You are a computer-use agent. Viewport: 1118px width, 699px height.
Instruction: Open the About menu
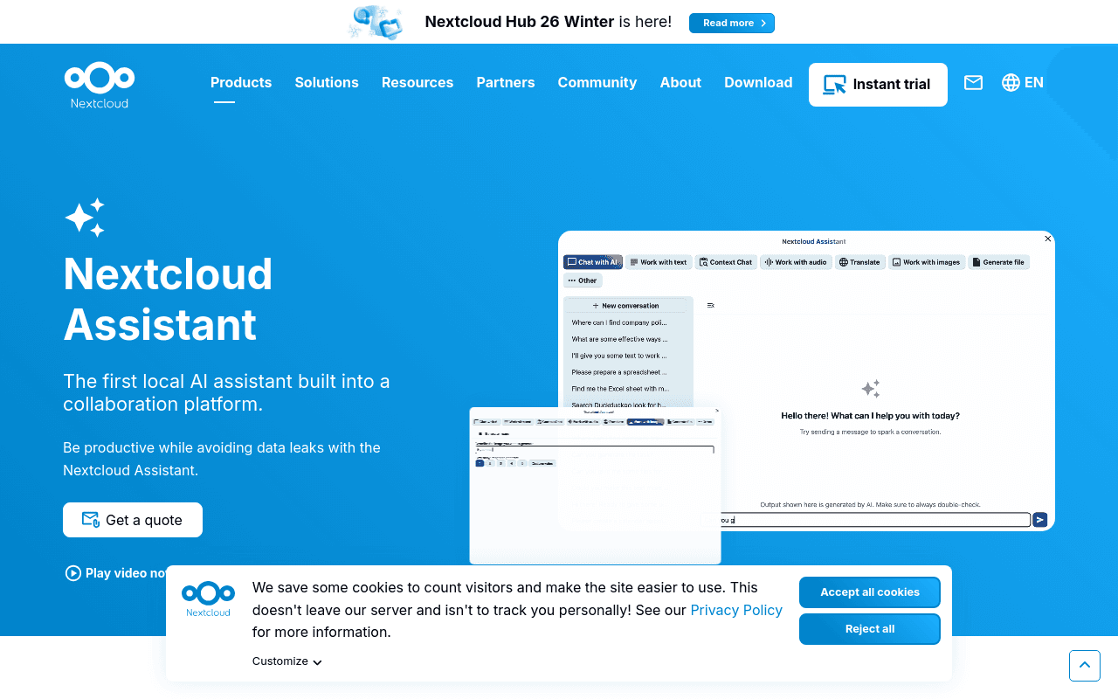680,82
